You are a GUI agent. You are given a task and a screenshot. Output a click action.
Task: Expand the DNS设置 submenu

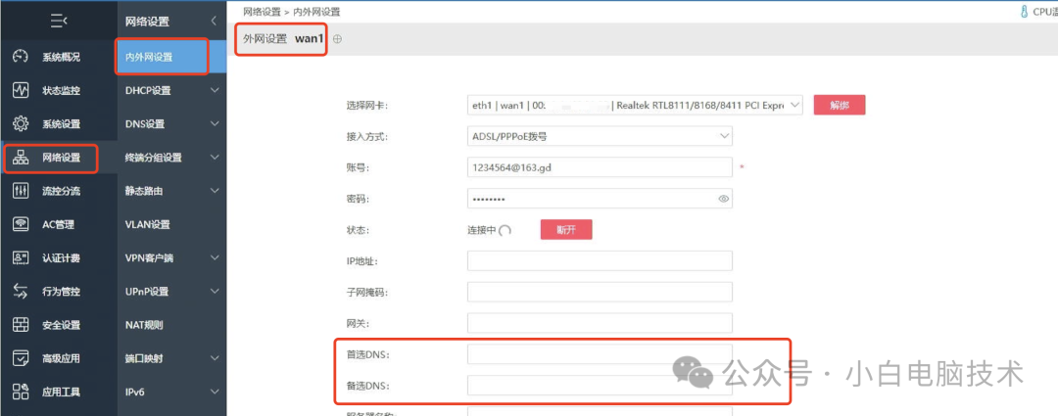click(x=215, y=124)
